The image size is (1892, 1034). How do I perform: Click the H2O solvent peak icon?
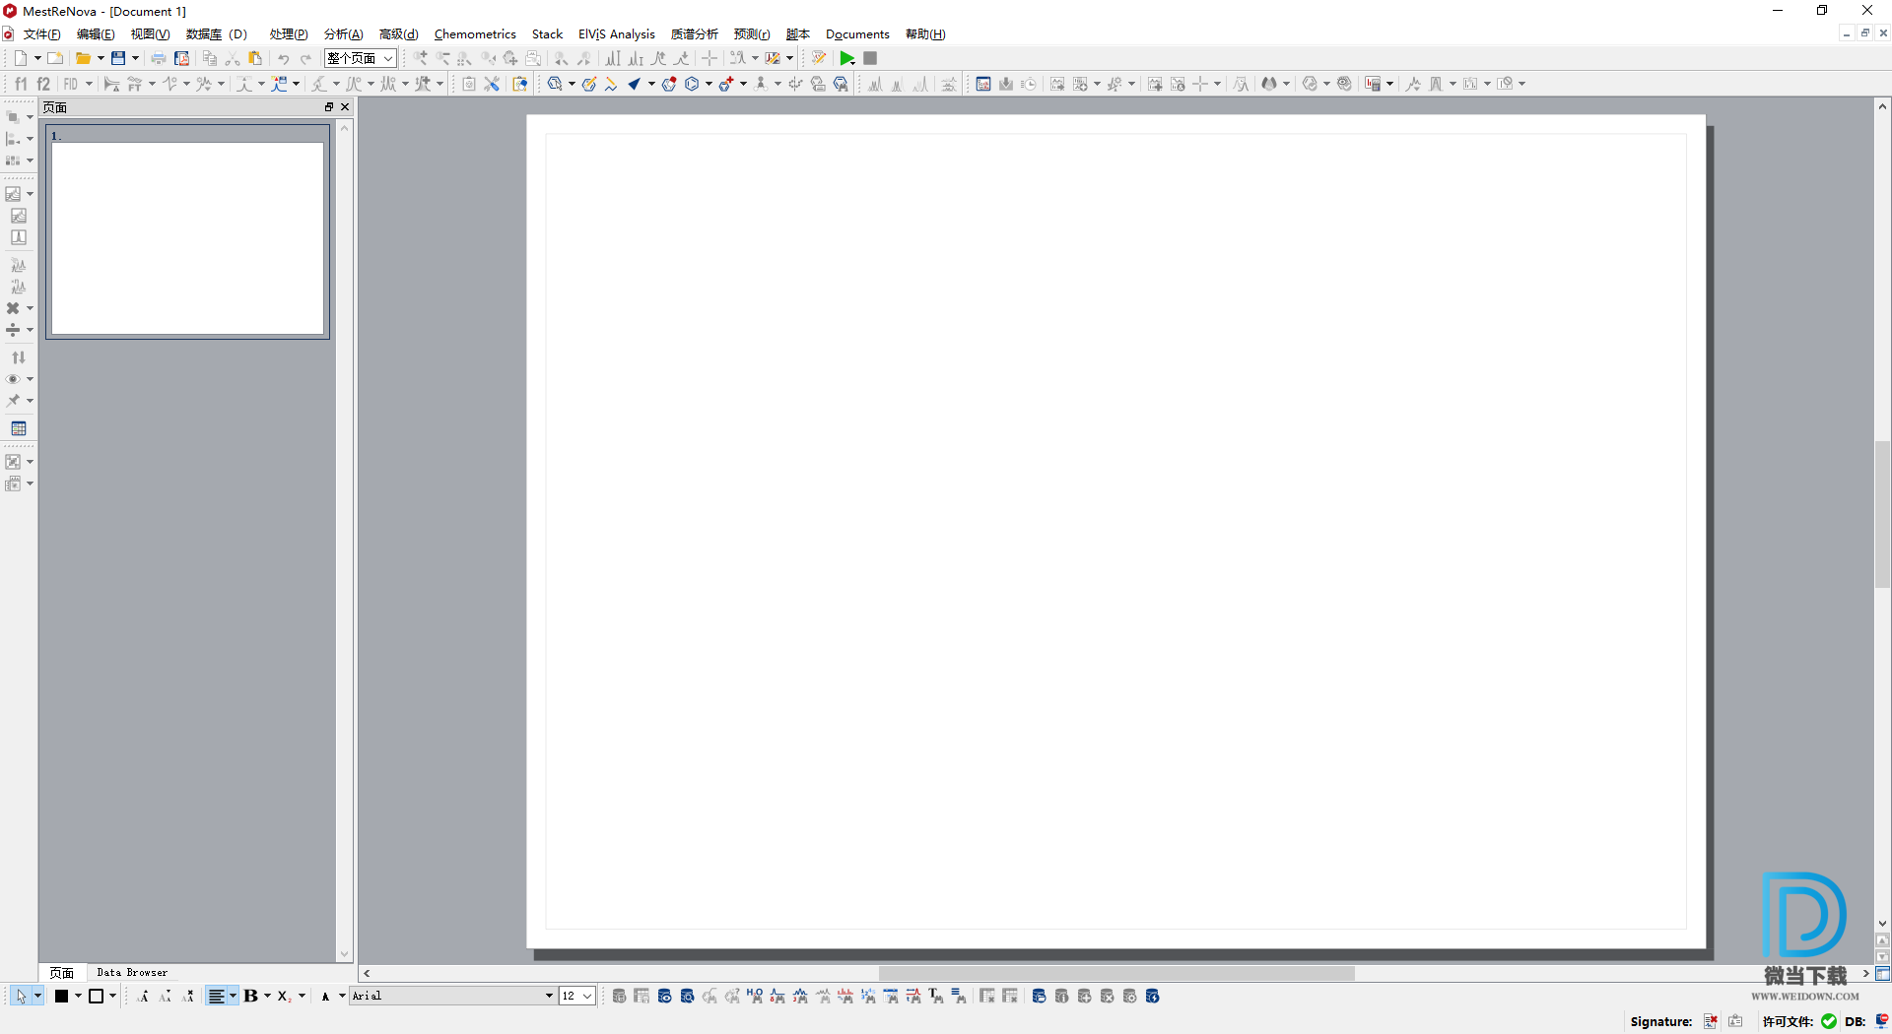(755, 996)
